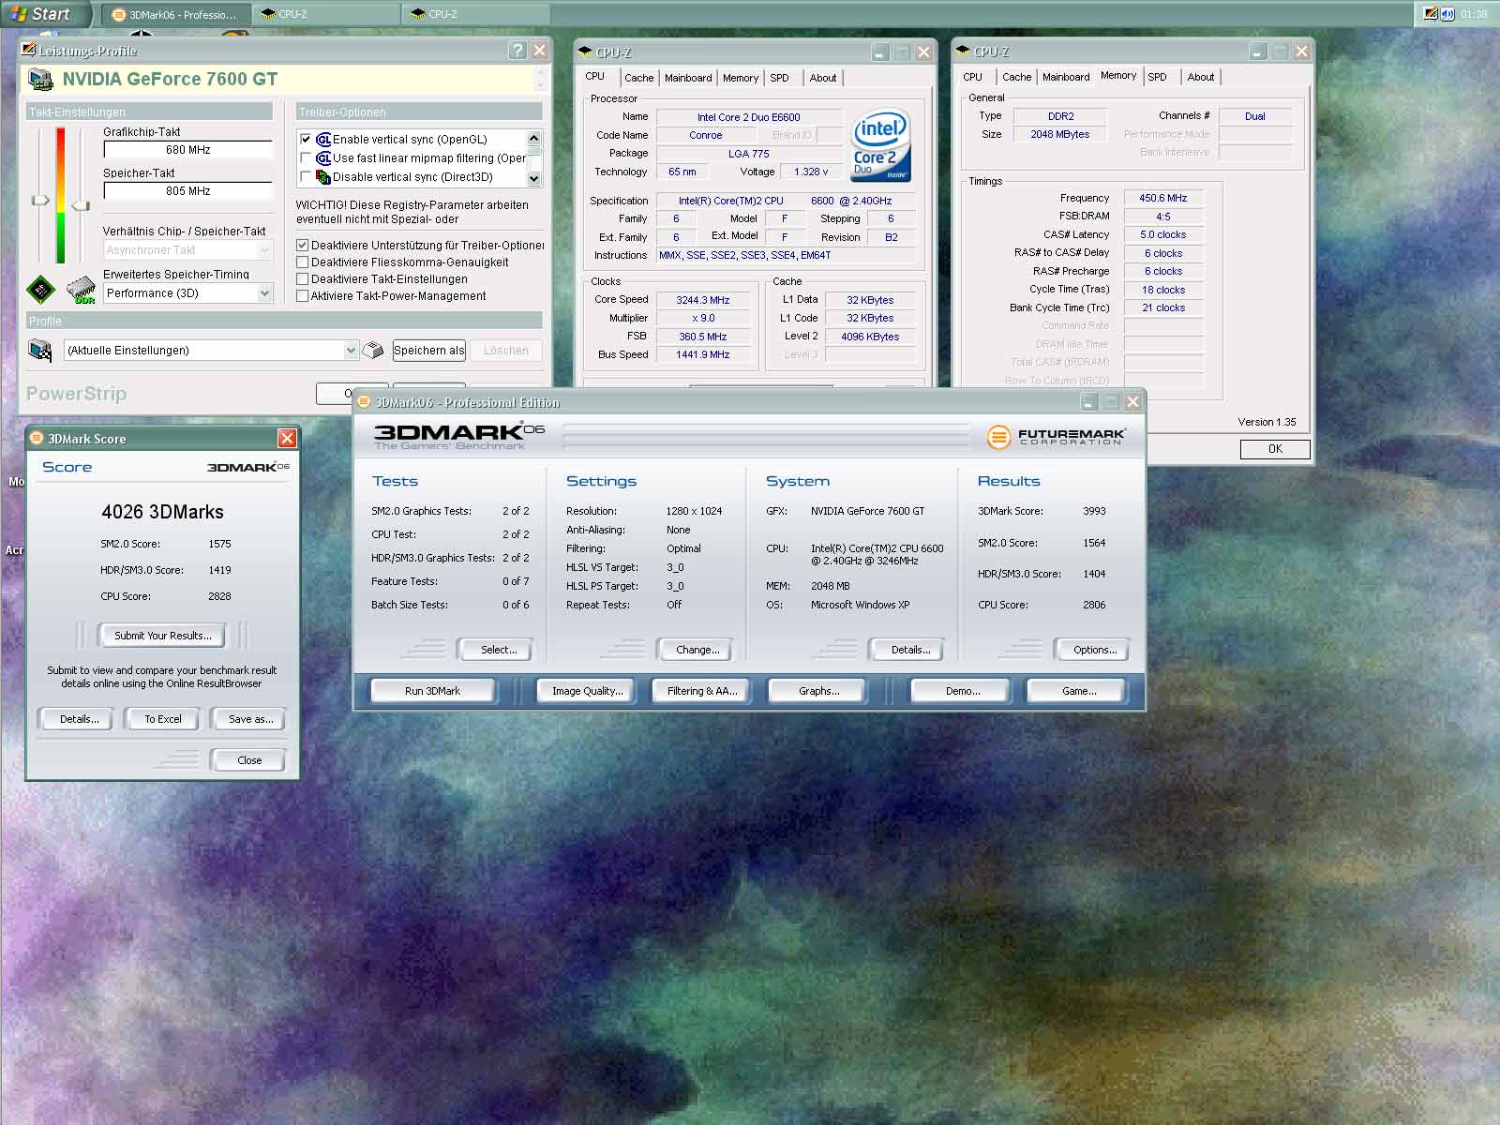Screen dimensions: 1500x1125
Task: Click the profile monitor icon in Profile section
Action: (40, 351)
